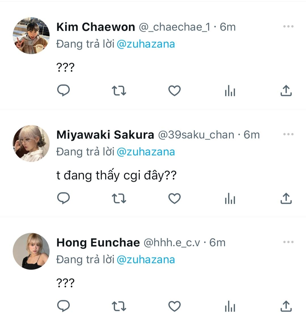Open @zuhazana link in Kim Chaewon's reply

coord(146,44)
